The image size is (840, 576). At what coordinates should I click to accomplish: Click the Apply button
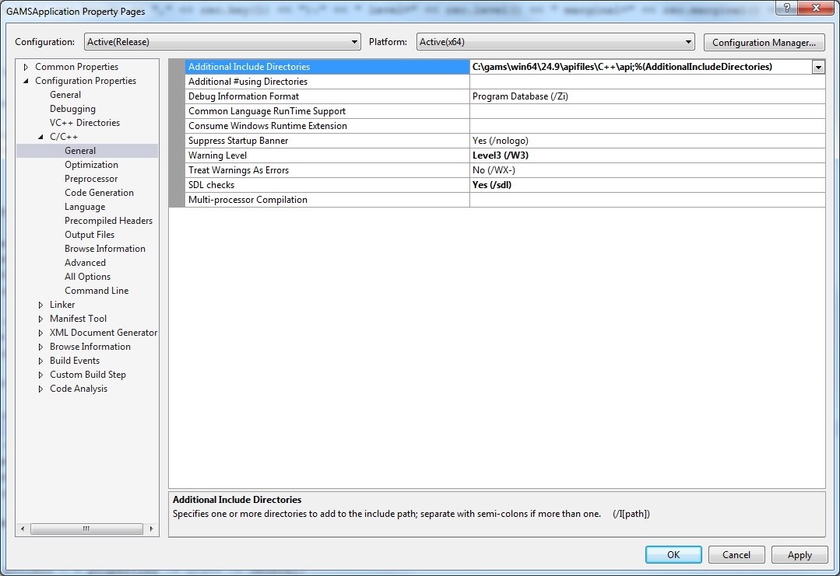(800, 554)
